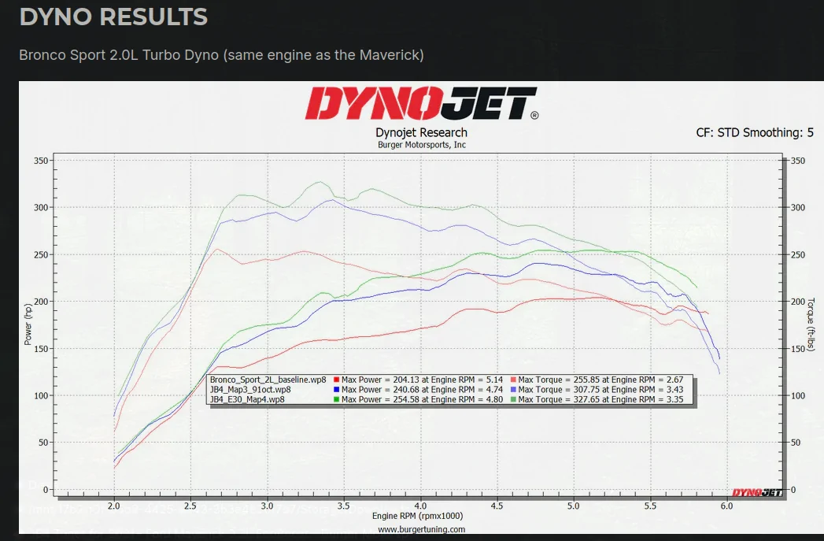Click the light green Max Torque 327.65 swatch
Viewport: 824px width, 541px height.
click(x=513, y=399)
